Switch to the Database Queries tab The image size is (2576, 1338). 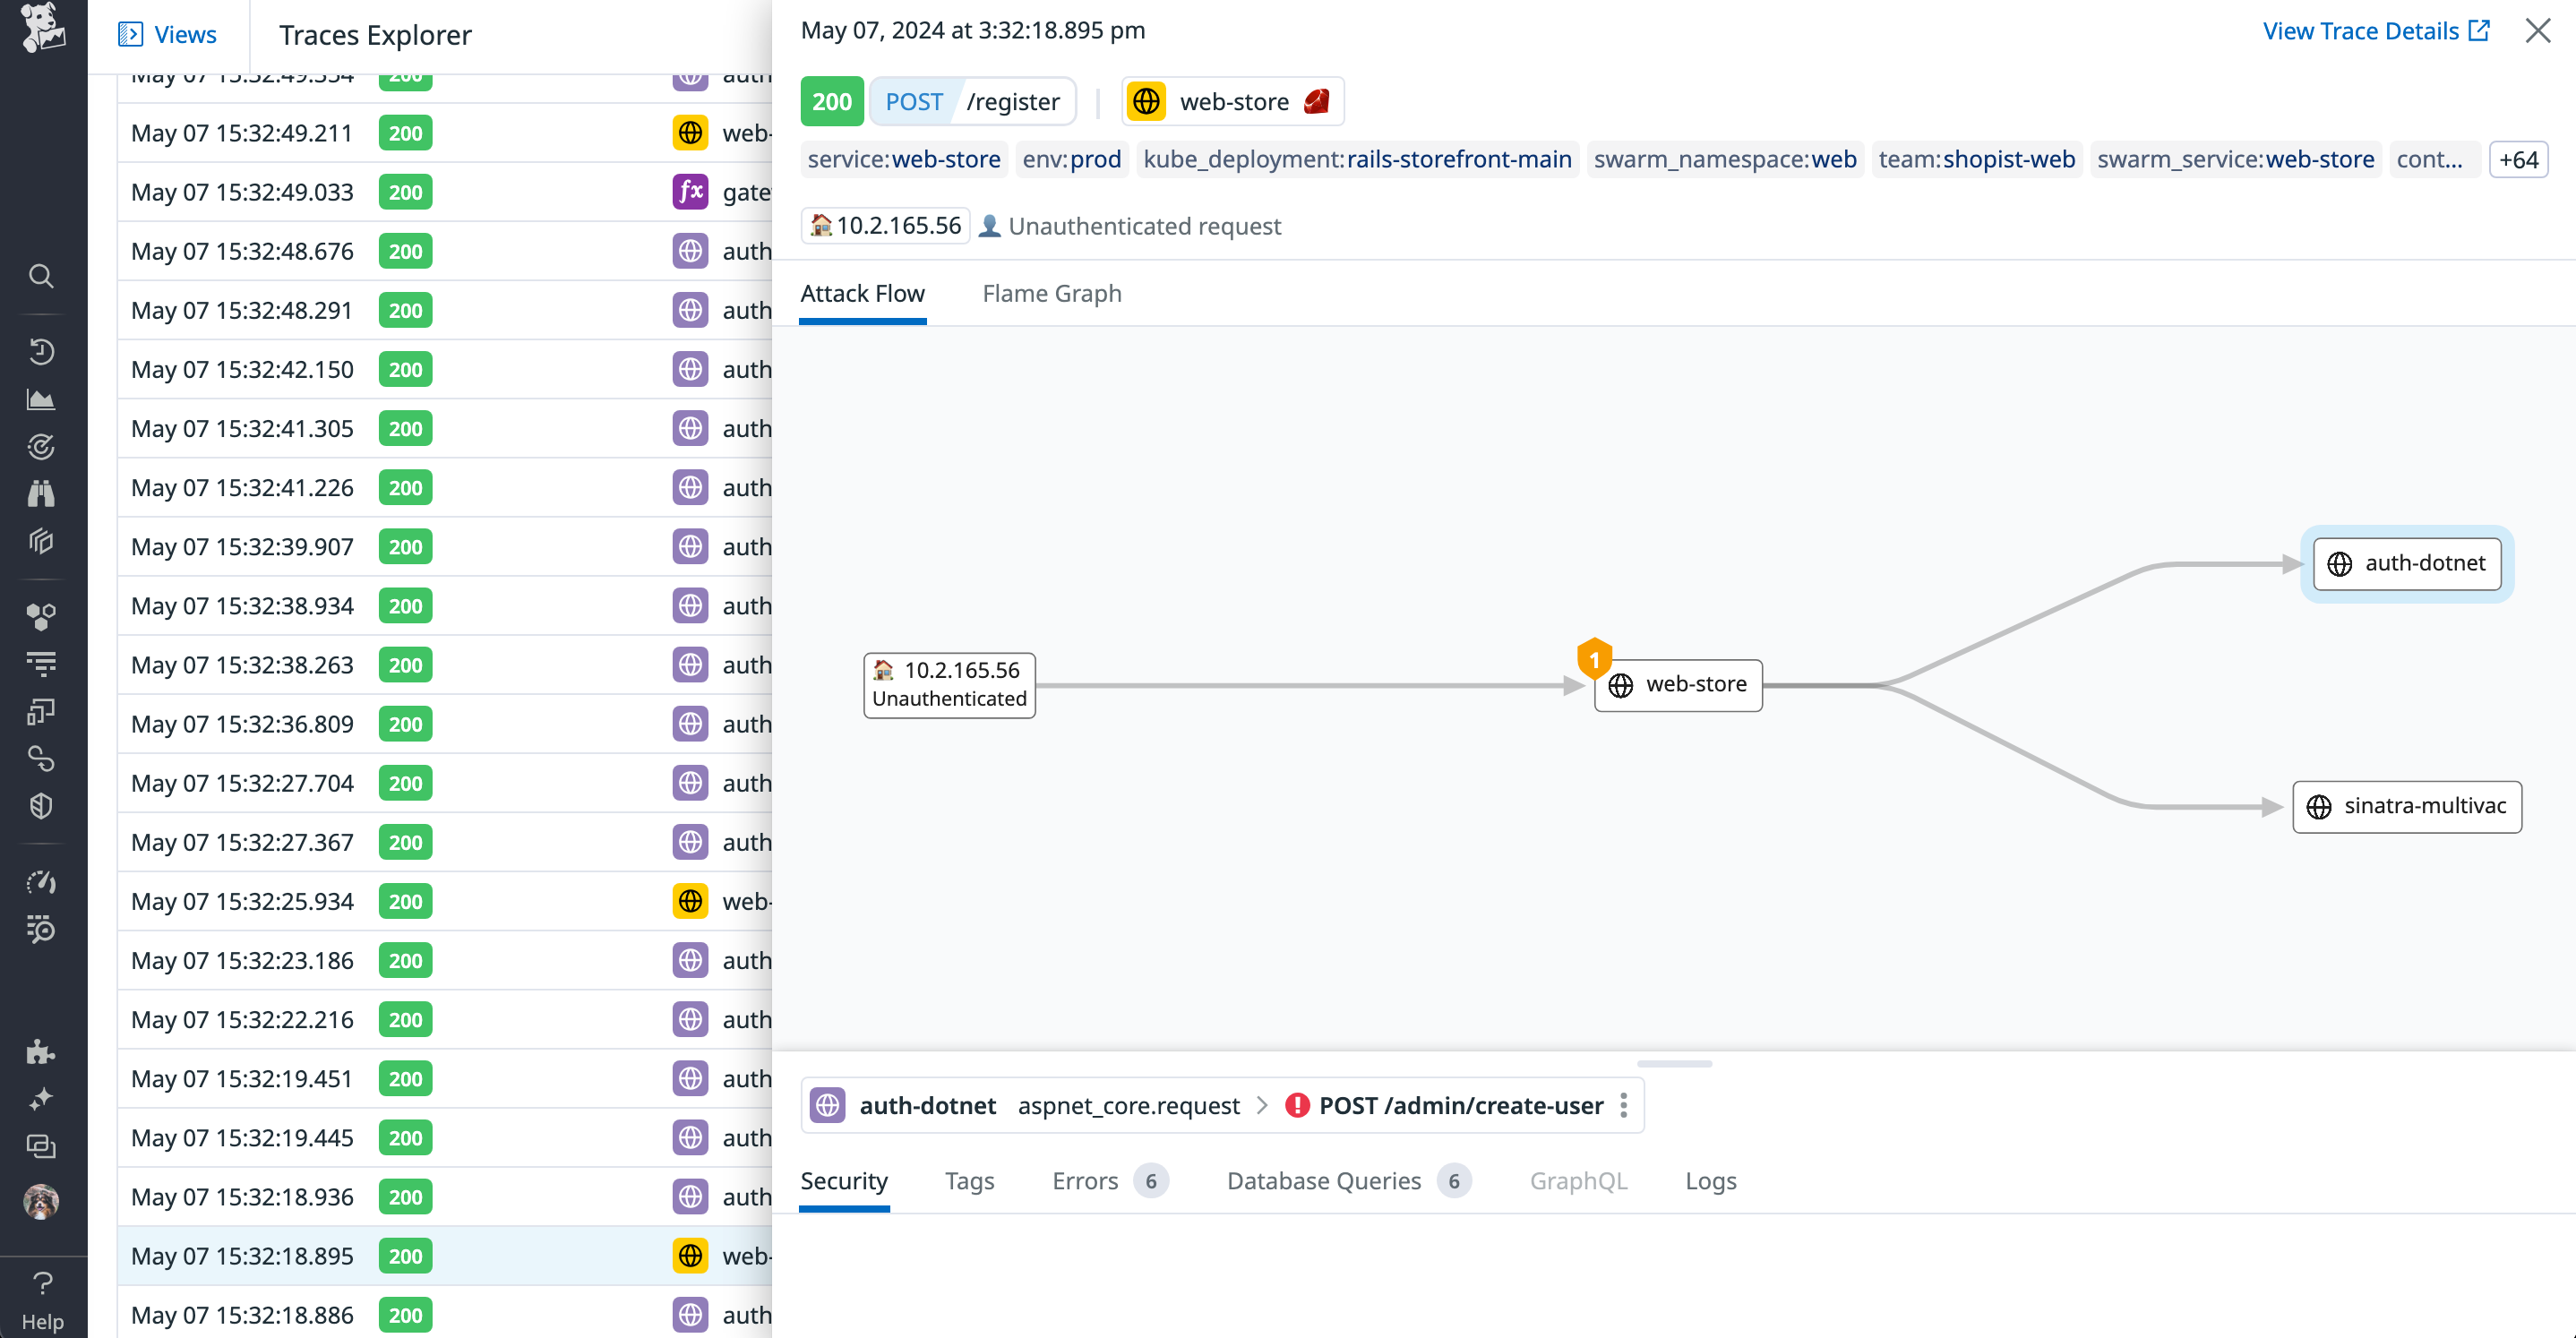point(1323,1181)
